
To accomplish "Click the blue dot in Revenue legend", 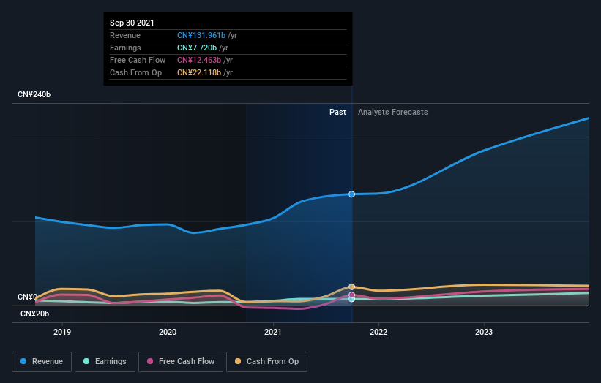I will pyautogui.click(x=23, y=361).
